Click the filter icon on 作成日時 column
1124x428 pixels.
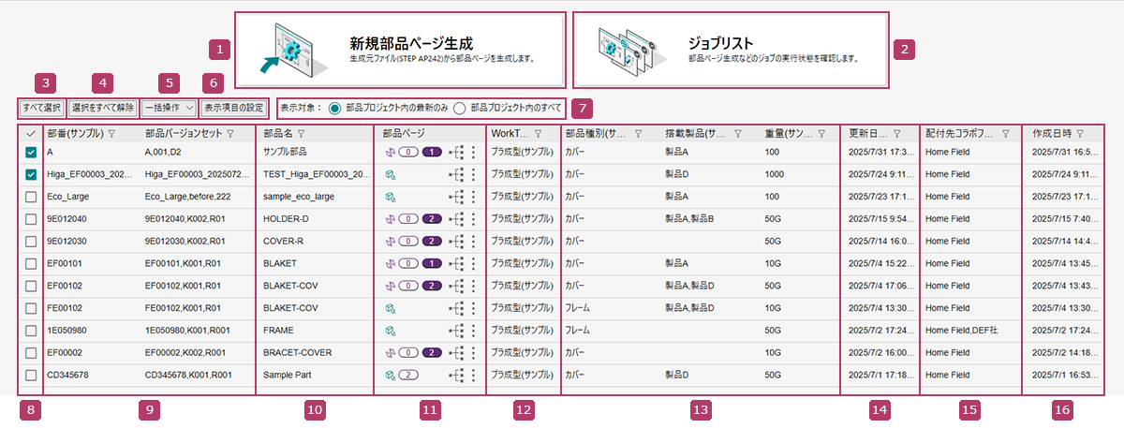click(1080, 134)
